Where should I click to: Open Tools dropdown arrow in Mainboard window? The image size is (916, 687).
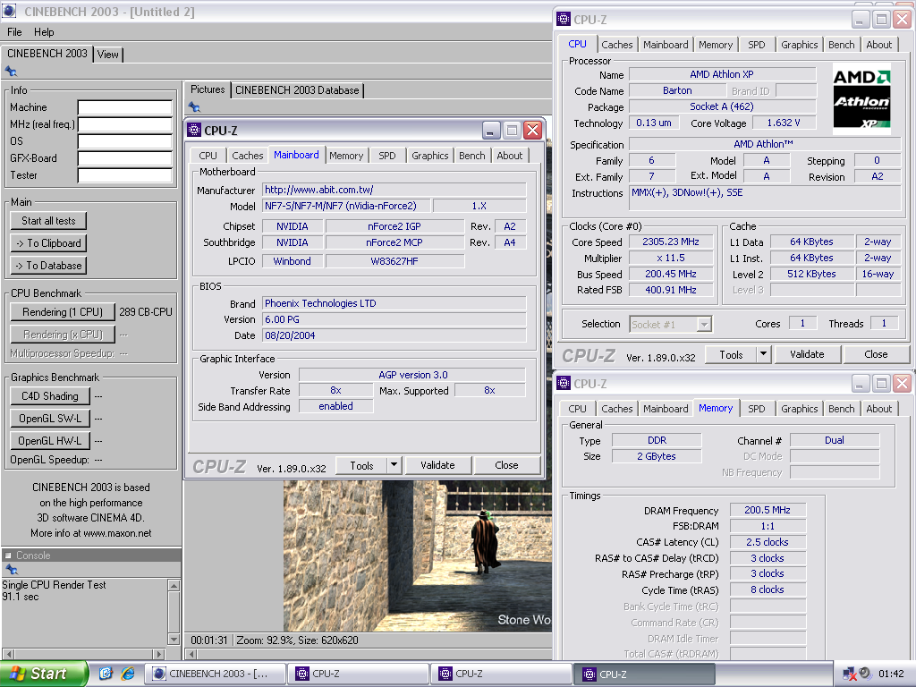tap(394, 465)
